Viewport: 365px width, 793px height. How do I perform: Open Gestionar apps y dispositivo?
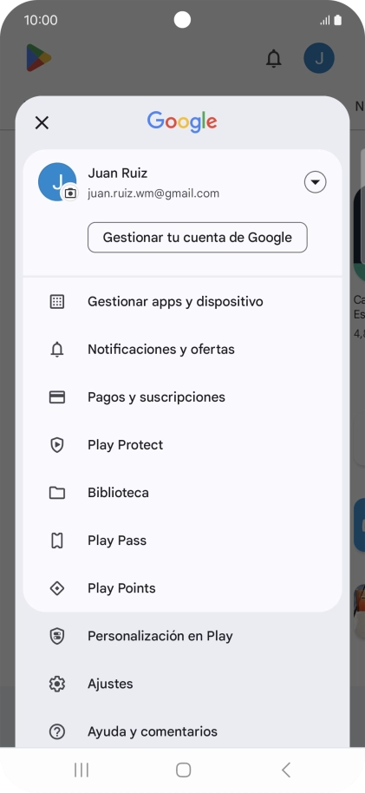point(182,302)
